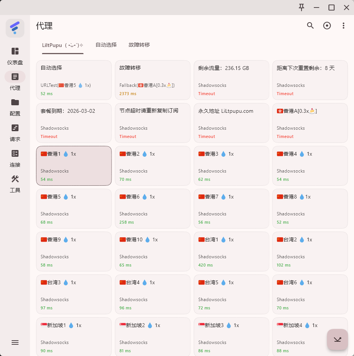Click the search magnifier icon

[310, 26]
